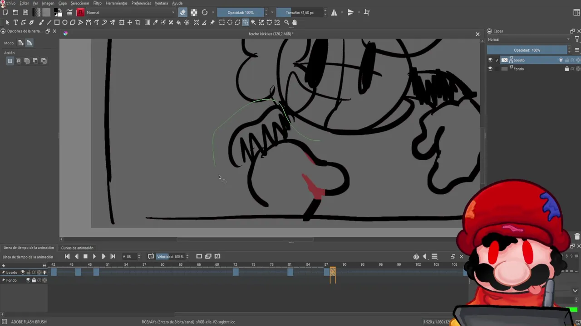Open the Filtro menu
This screenshot has width=581, height=326.
coord(97,3)
